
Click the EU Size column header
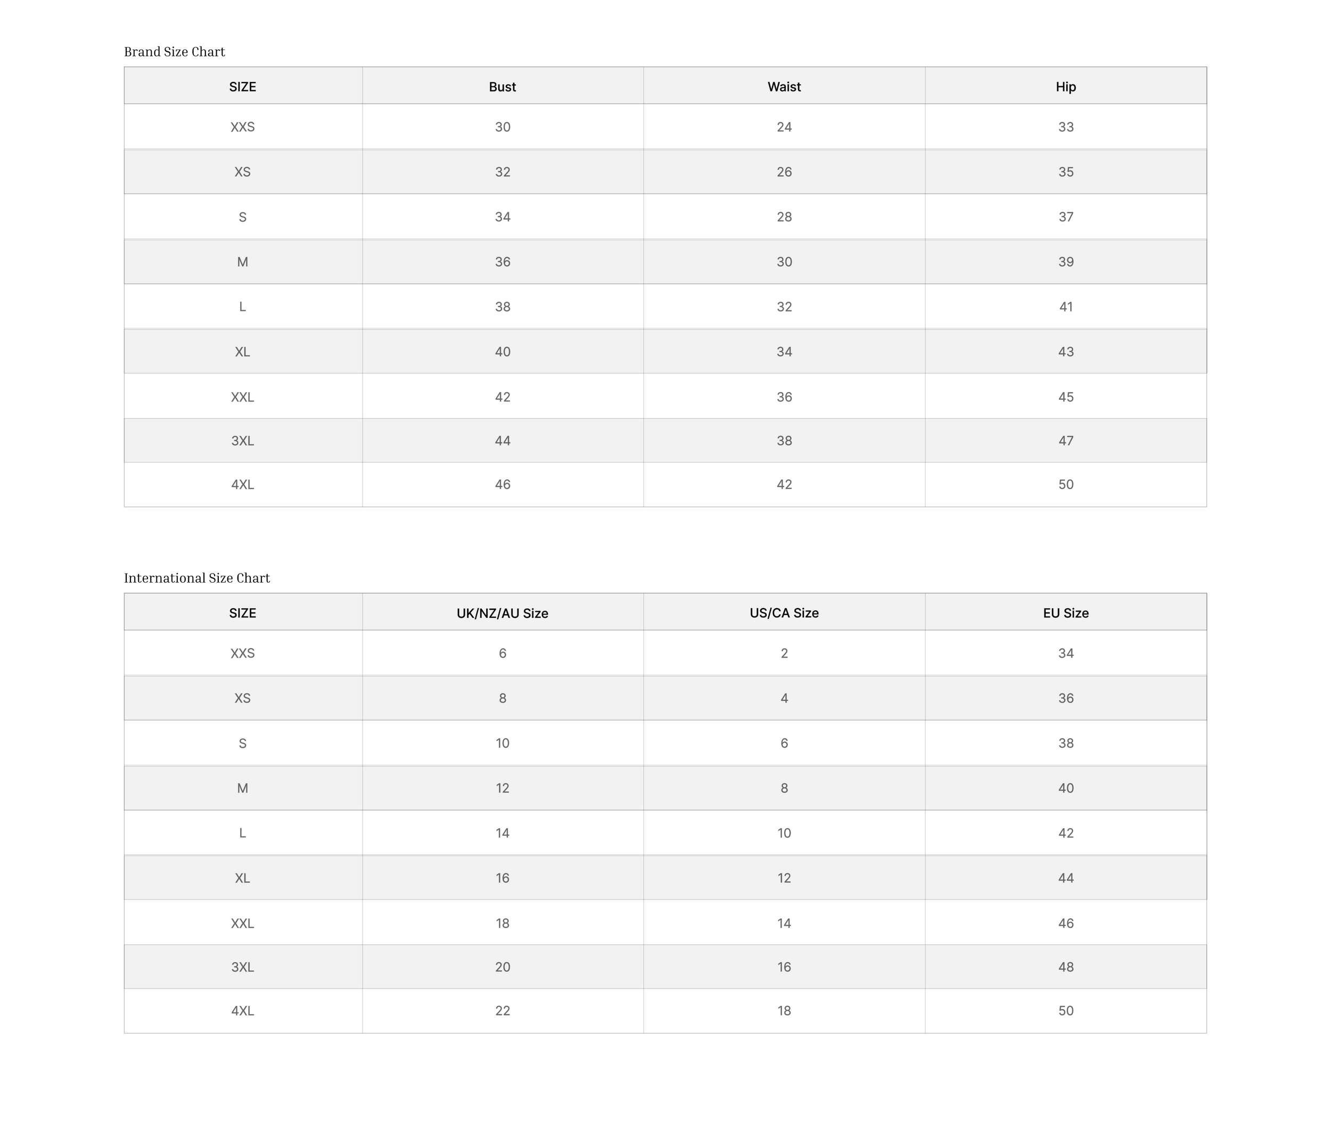[x=1065, y=613]
